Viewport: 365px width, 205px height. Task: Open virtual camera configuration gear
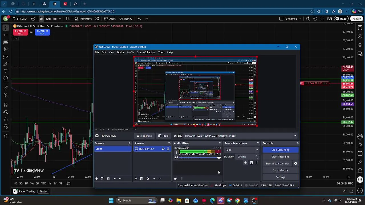295,163
